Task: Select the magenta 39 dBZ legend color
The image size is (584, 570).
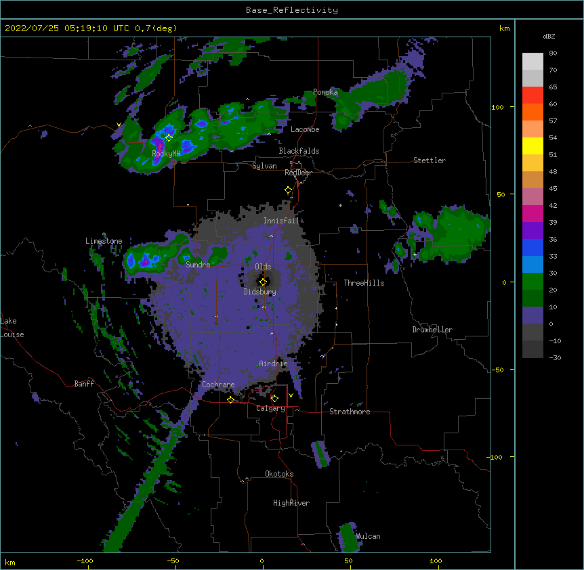Action: click(x=533, y=213)
